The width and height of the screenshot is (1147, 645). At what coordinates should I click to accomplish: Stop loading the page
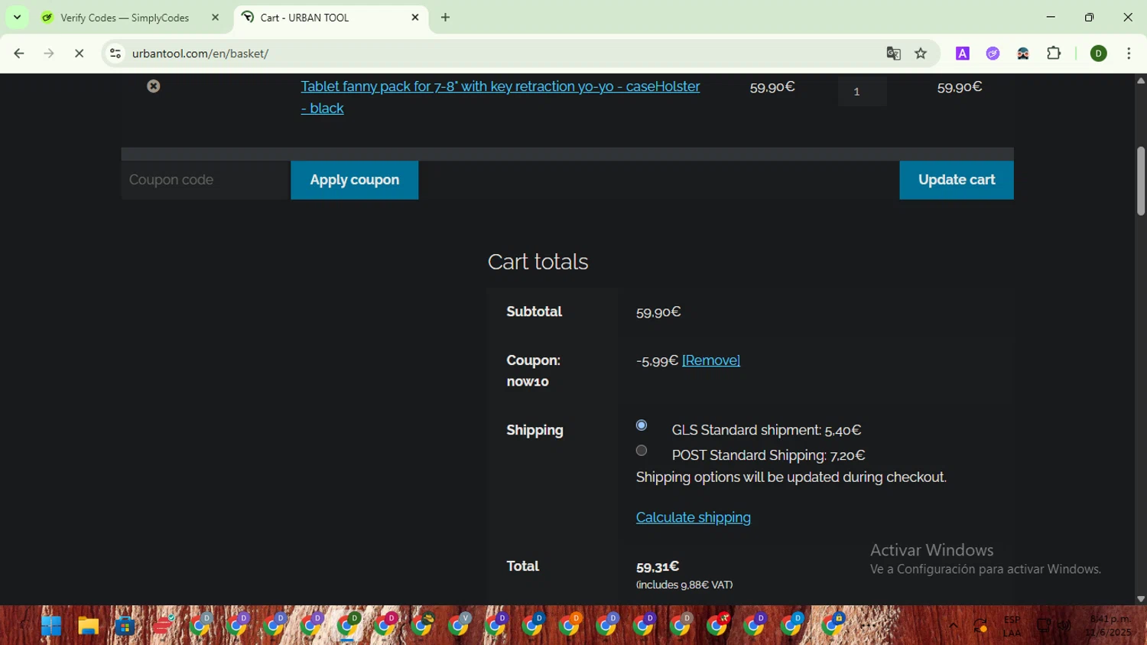click(x=79, y=54)
